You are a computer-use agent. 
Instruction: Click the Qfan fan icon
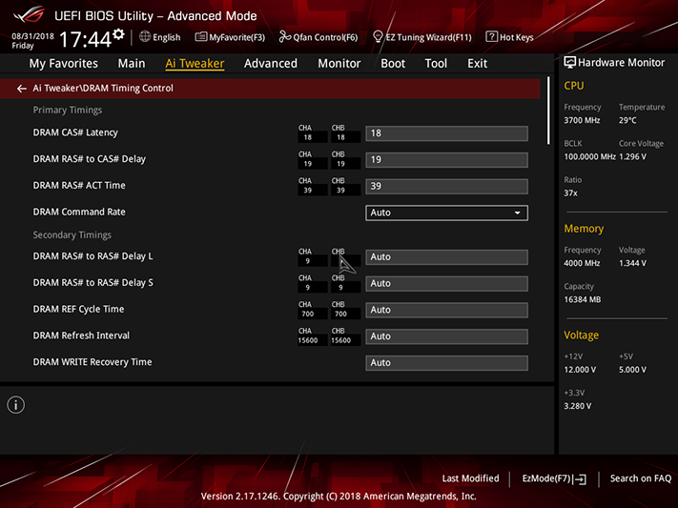click(284, 37)
